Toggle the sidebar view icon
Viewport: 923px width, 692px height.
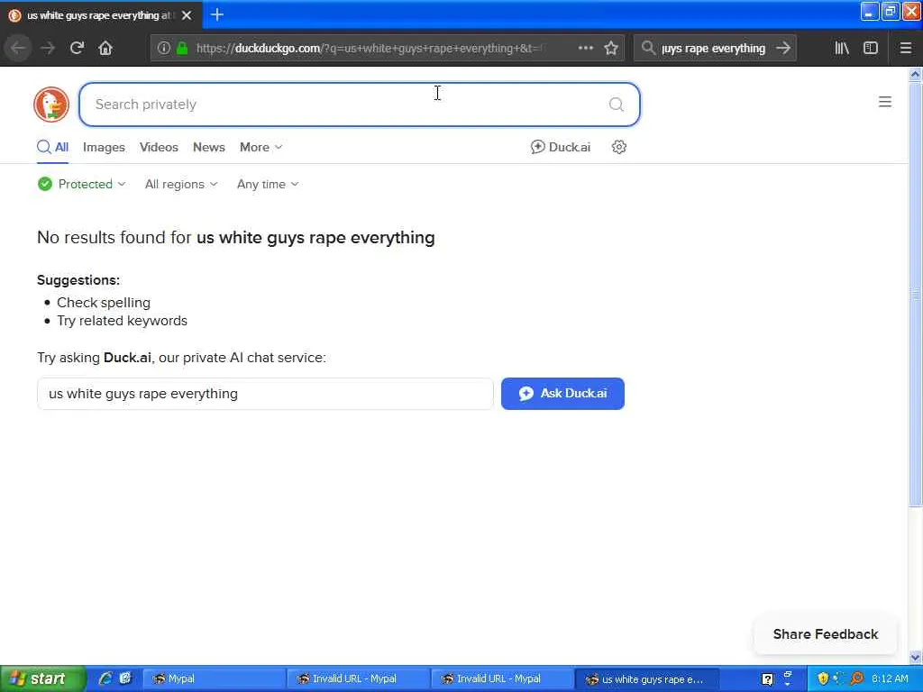[x=871, y=48]
